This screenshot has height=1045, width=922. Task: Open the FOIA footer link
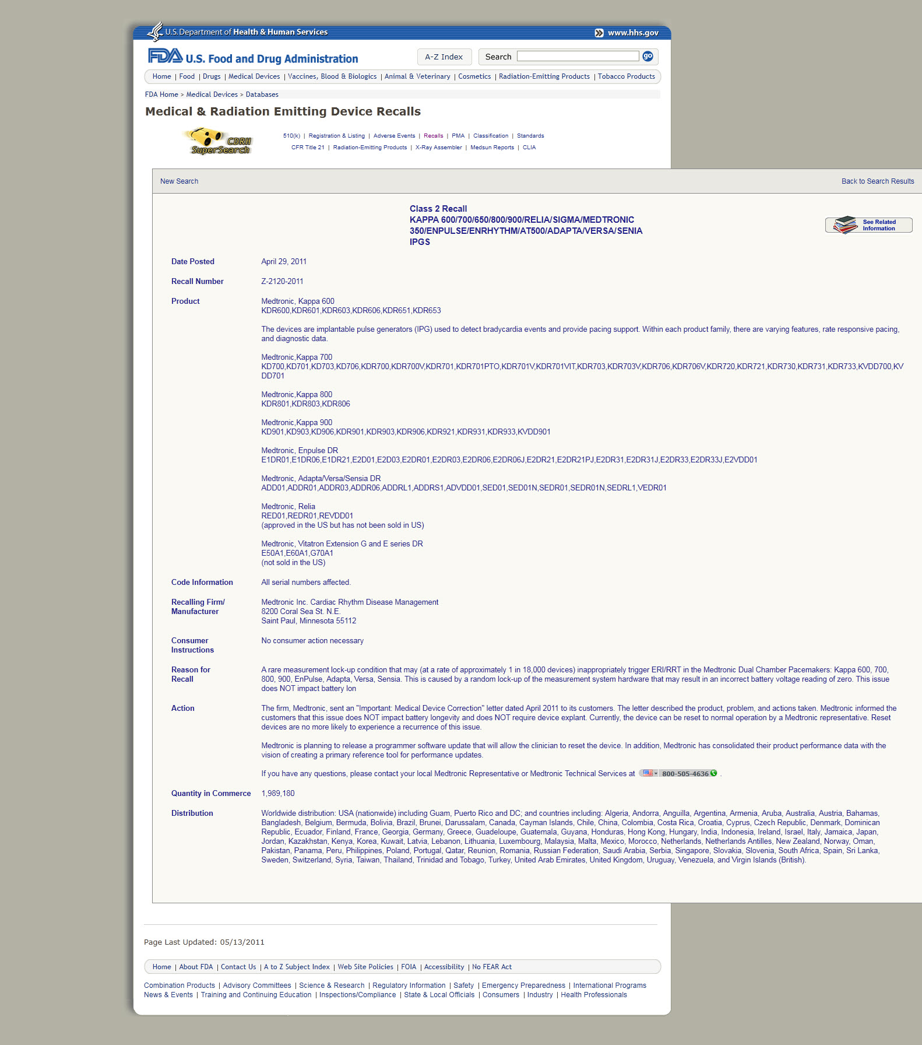click(x=409, y=967)
